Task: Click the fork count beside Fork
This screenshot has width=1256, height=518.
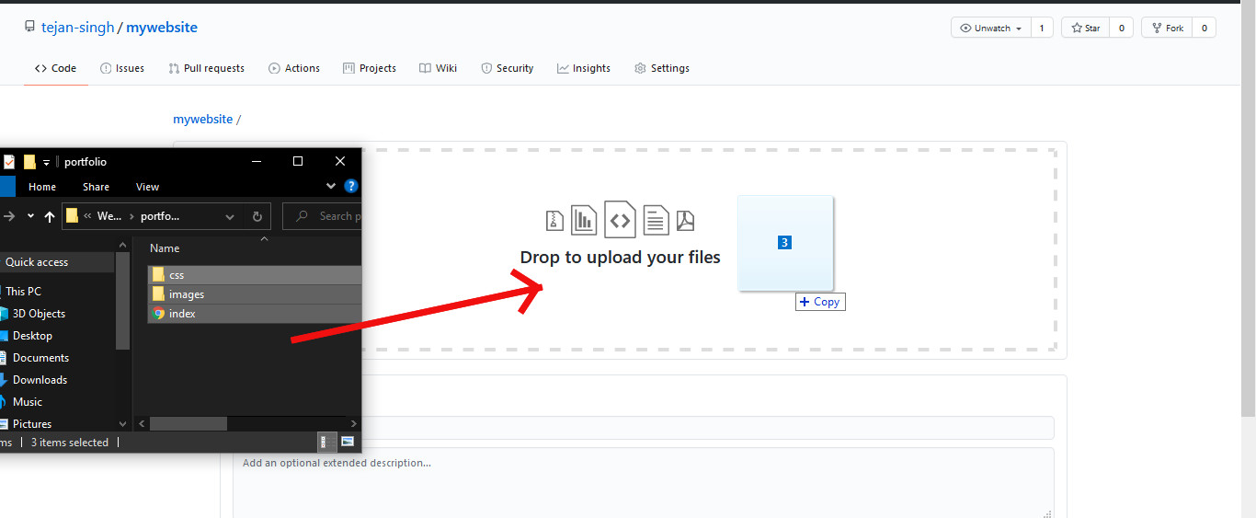Action: 1204,29
